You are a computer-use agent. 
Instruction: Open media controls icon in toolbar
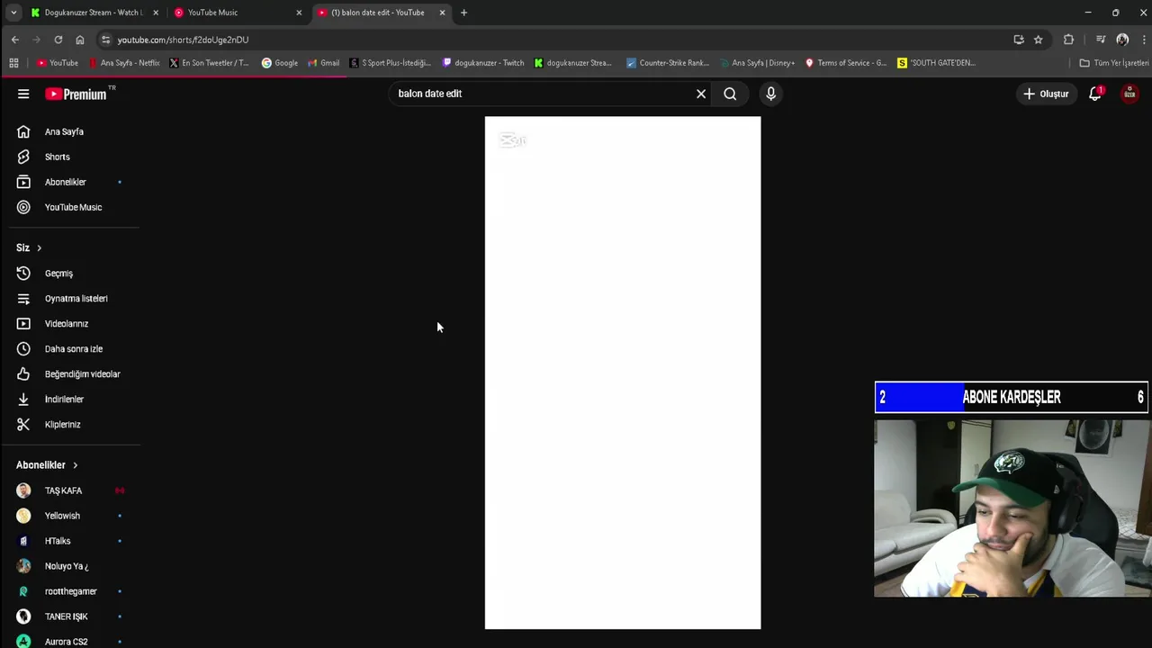tap(1100, 40)
